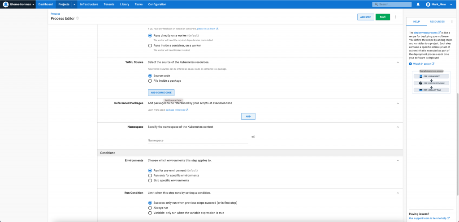Image resolution: width=459 pixels, height=222 pixels.
Task: Switch to the Resources tab
Action: 437,22
